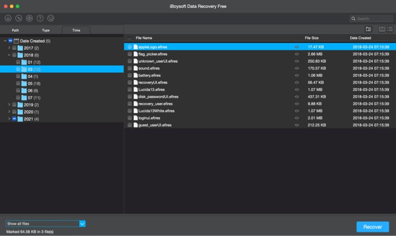This screenshot has width=396, height=236.
Task: Click the search magnifier icon
Action: pos(354,19)
